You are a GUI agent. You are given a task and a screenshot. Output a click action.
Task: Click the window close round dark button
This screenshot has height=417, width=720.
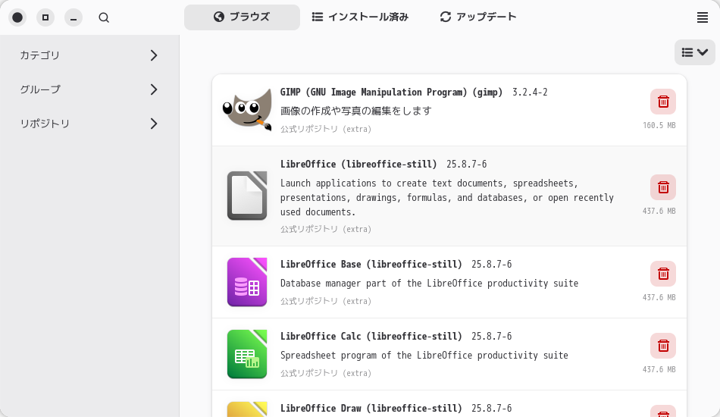17,17
